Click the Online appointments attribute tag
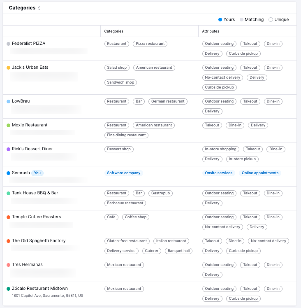The height and width of the screenshot is (308, 301). (260, 173)
